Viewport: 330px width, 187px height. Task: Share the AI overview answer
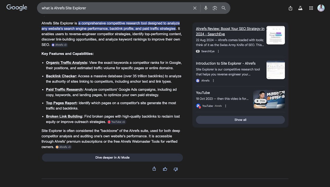(154, 169)
